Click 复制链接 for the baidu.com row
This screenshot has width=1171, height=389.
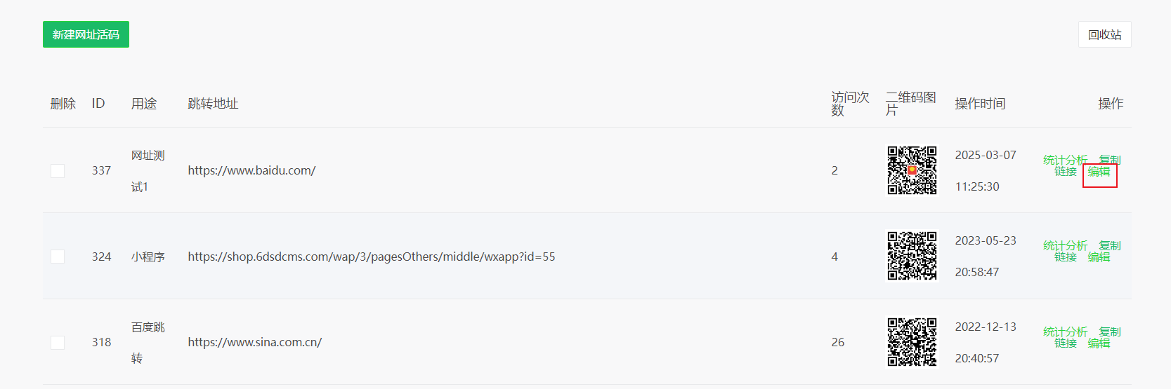[1110, 160]
